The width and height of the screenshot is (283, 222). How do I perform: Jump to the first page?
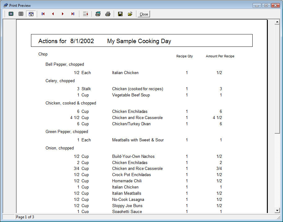43,14
